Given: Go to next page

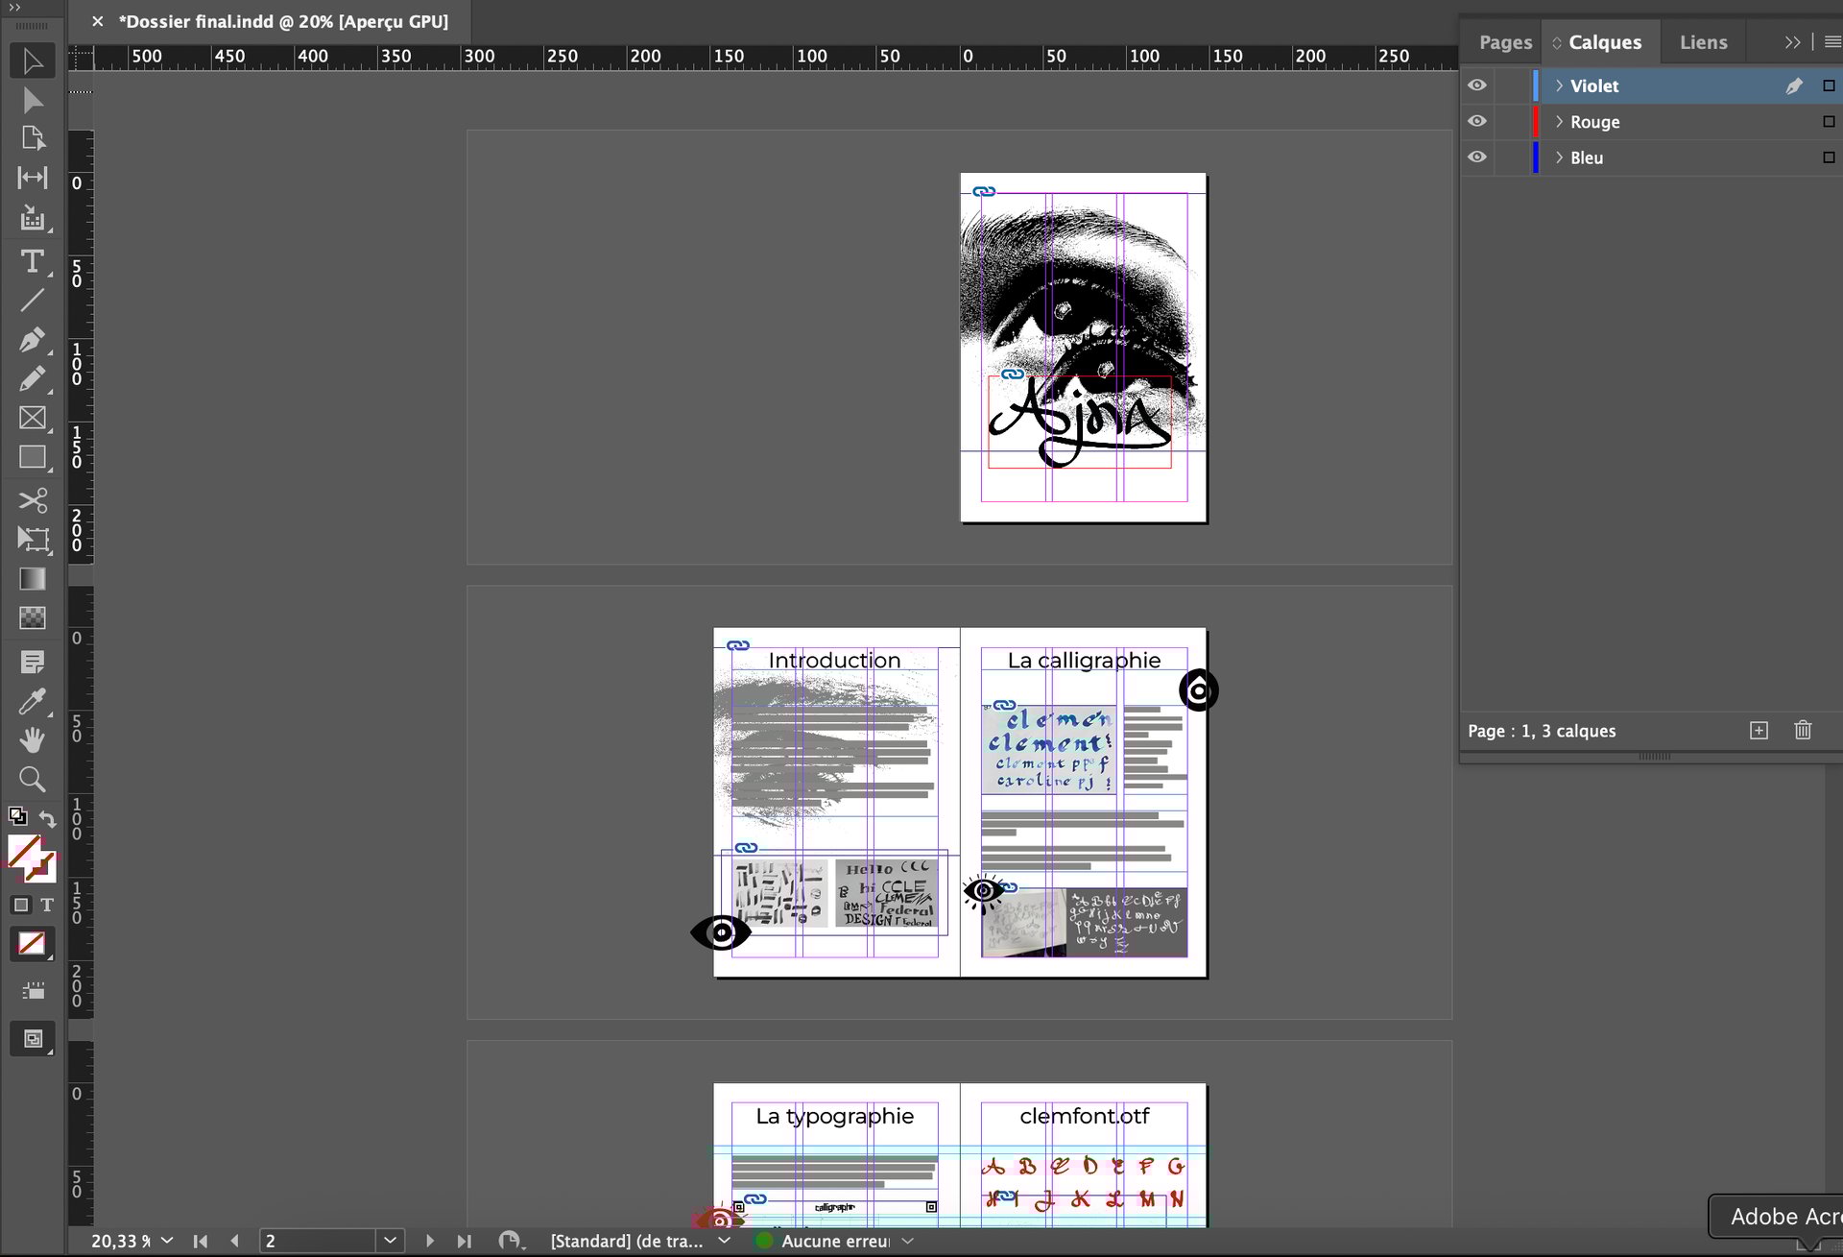Looking at the screenshot, I should (x=430, y=1241).
